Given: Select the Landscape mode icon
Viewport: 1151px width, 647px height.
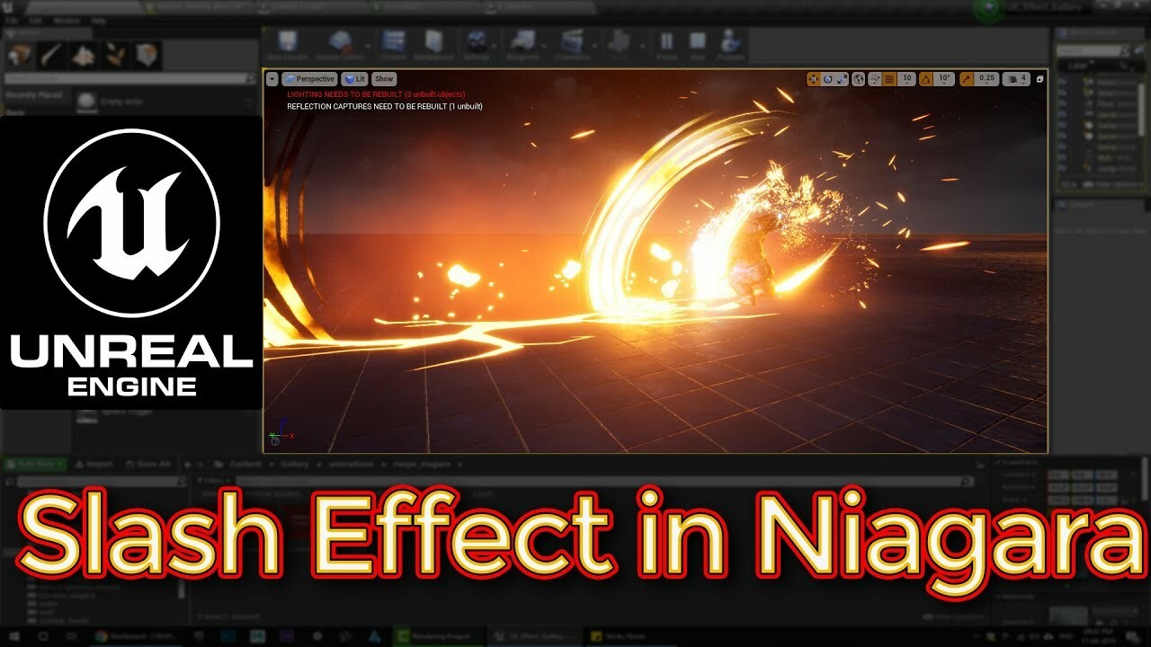Looking at the screenshot, I should (x=84, y=55).
